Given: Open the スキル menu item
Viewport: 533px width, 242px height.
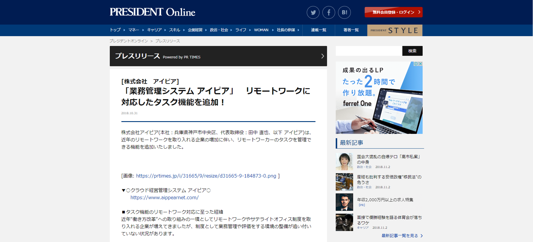Looking at the screenshot, I should (175, 30).
